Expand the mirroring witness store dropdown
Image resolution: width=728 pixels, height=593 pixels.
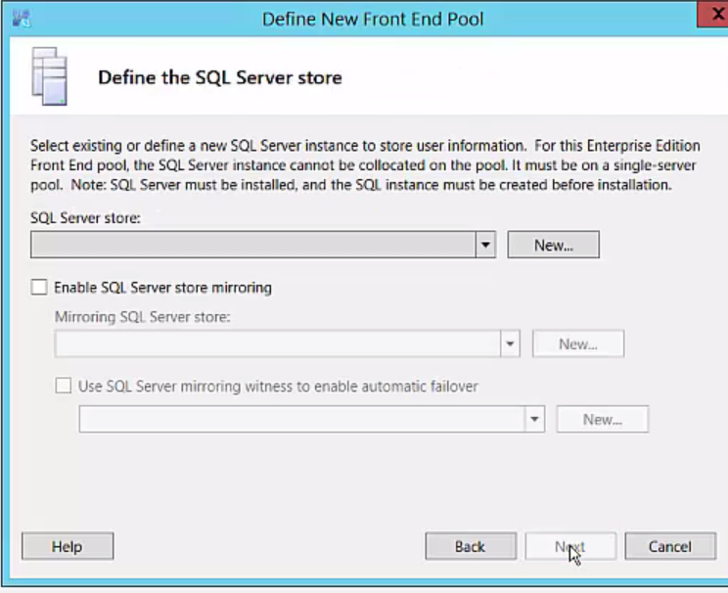pos(534,420)
